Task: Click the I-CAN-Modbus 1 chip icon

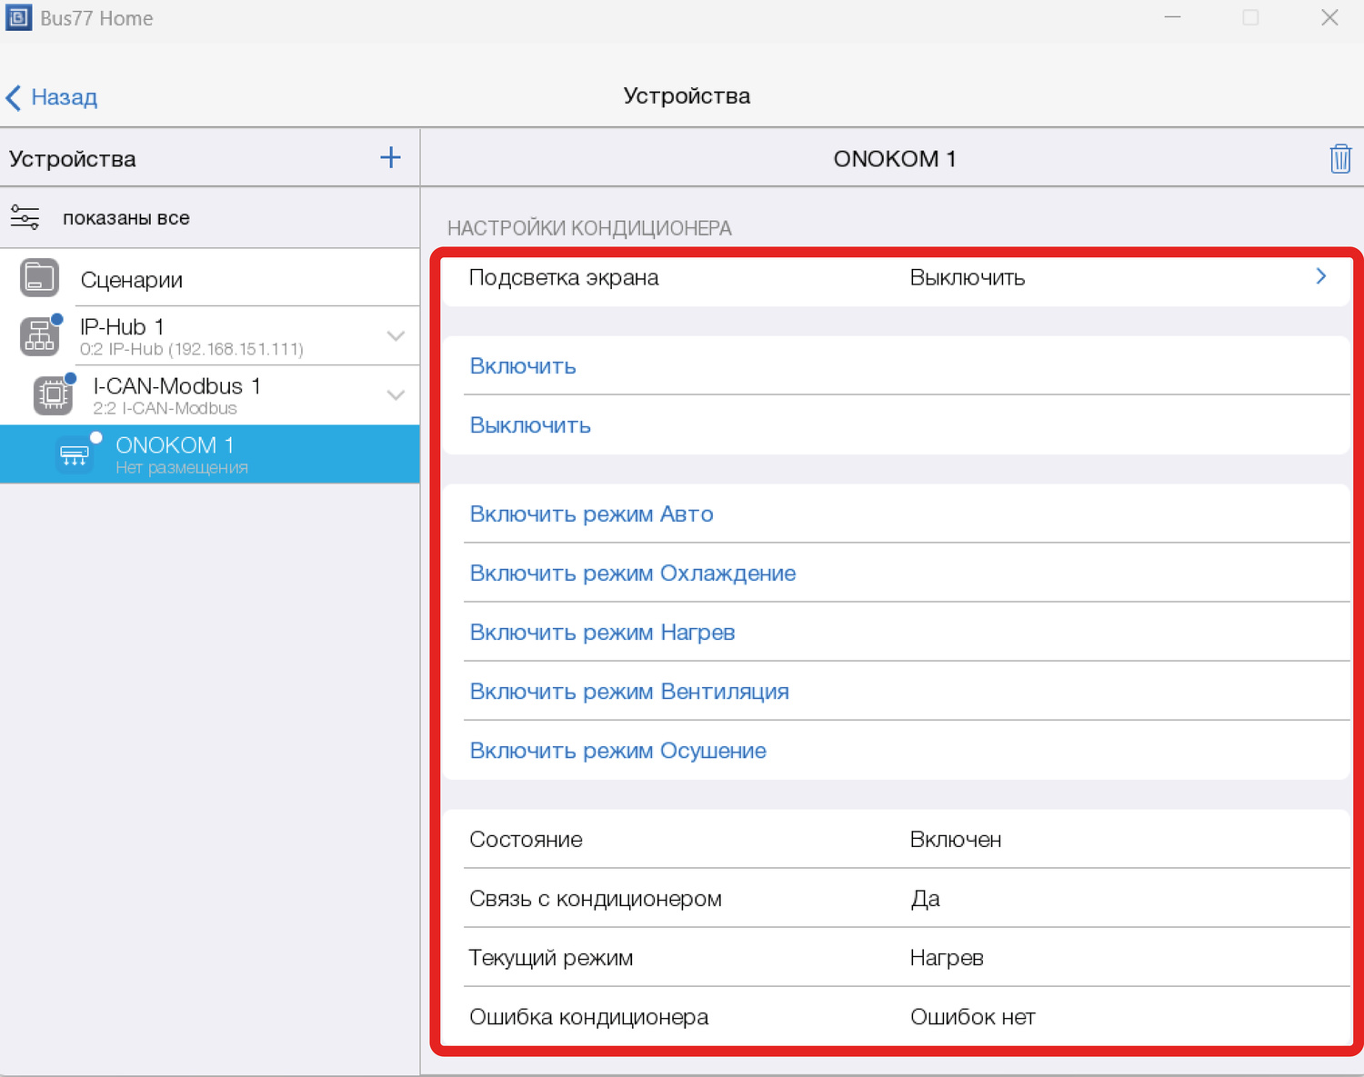Action: coord(53,394)
